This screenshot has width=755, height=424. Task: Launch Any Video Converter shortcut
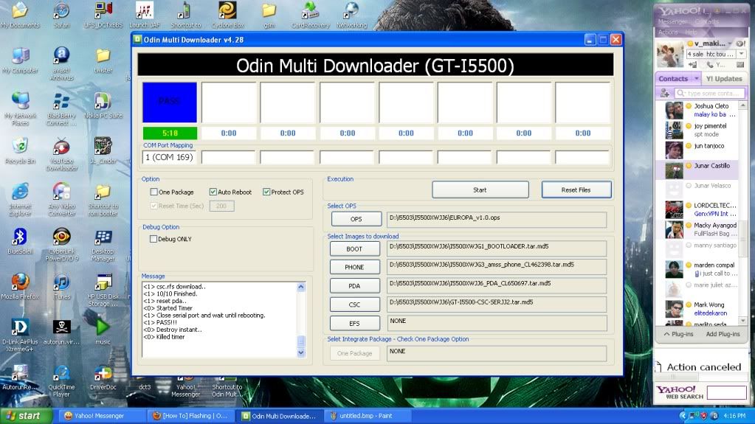(x=62, y=199)
